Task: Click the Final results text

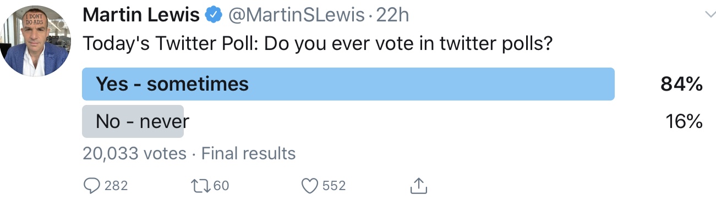Action: (249, 153)
